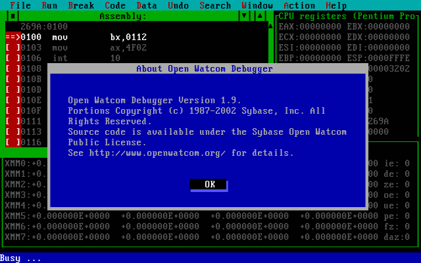421x263 pixels.
Task: Click the current instruction arrow at 0100
Action: click(13, 37)
